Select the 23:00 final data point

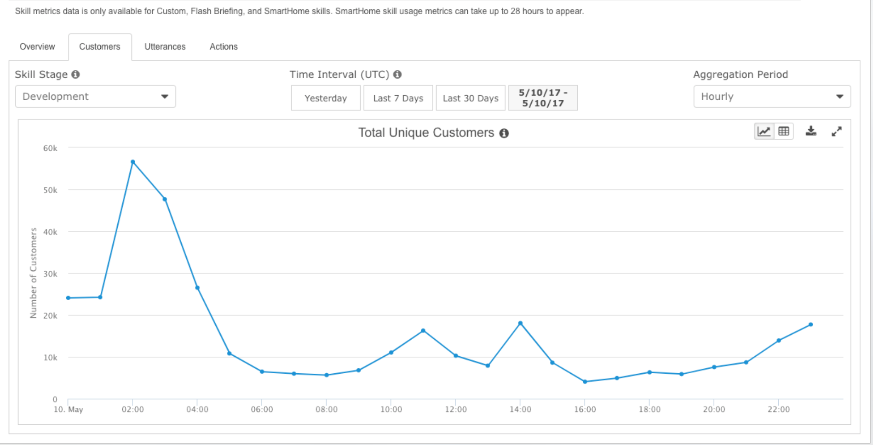(x=811, y=325)
